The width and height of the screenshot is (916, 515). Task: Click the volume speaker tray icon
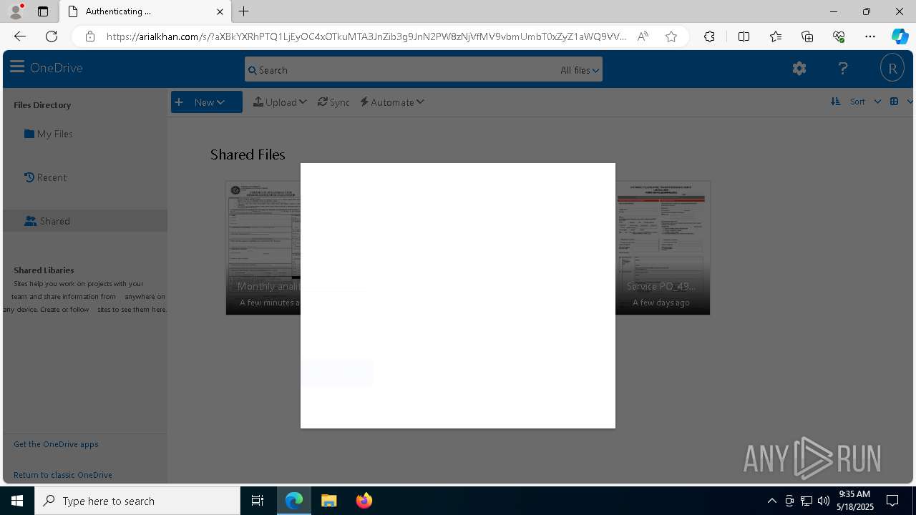click(x=824, y=501)
